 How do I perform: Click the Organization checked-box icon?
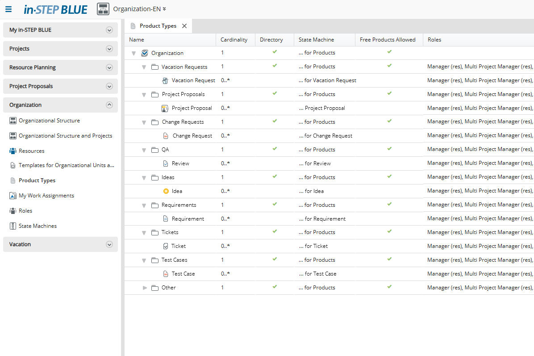coord(144,52)
